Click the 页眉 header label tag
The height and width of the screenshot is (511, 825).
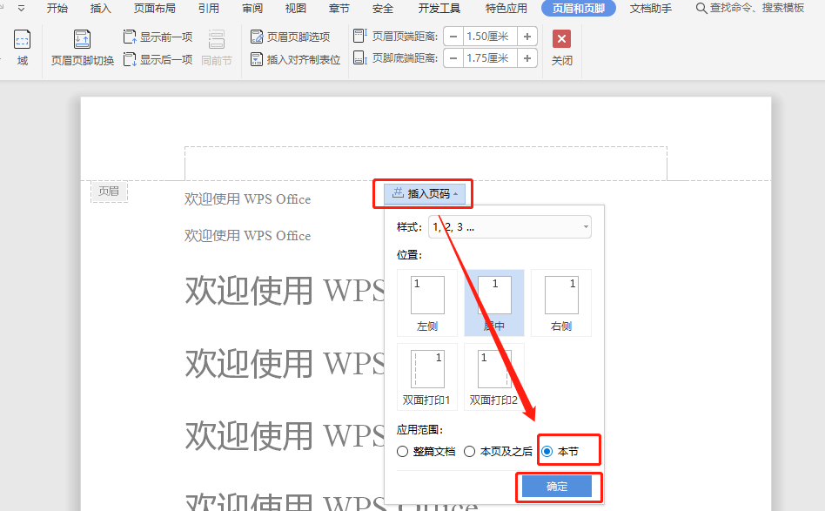pyautogui.click(x=109, y=191)
